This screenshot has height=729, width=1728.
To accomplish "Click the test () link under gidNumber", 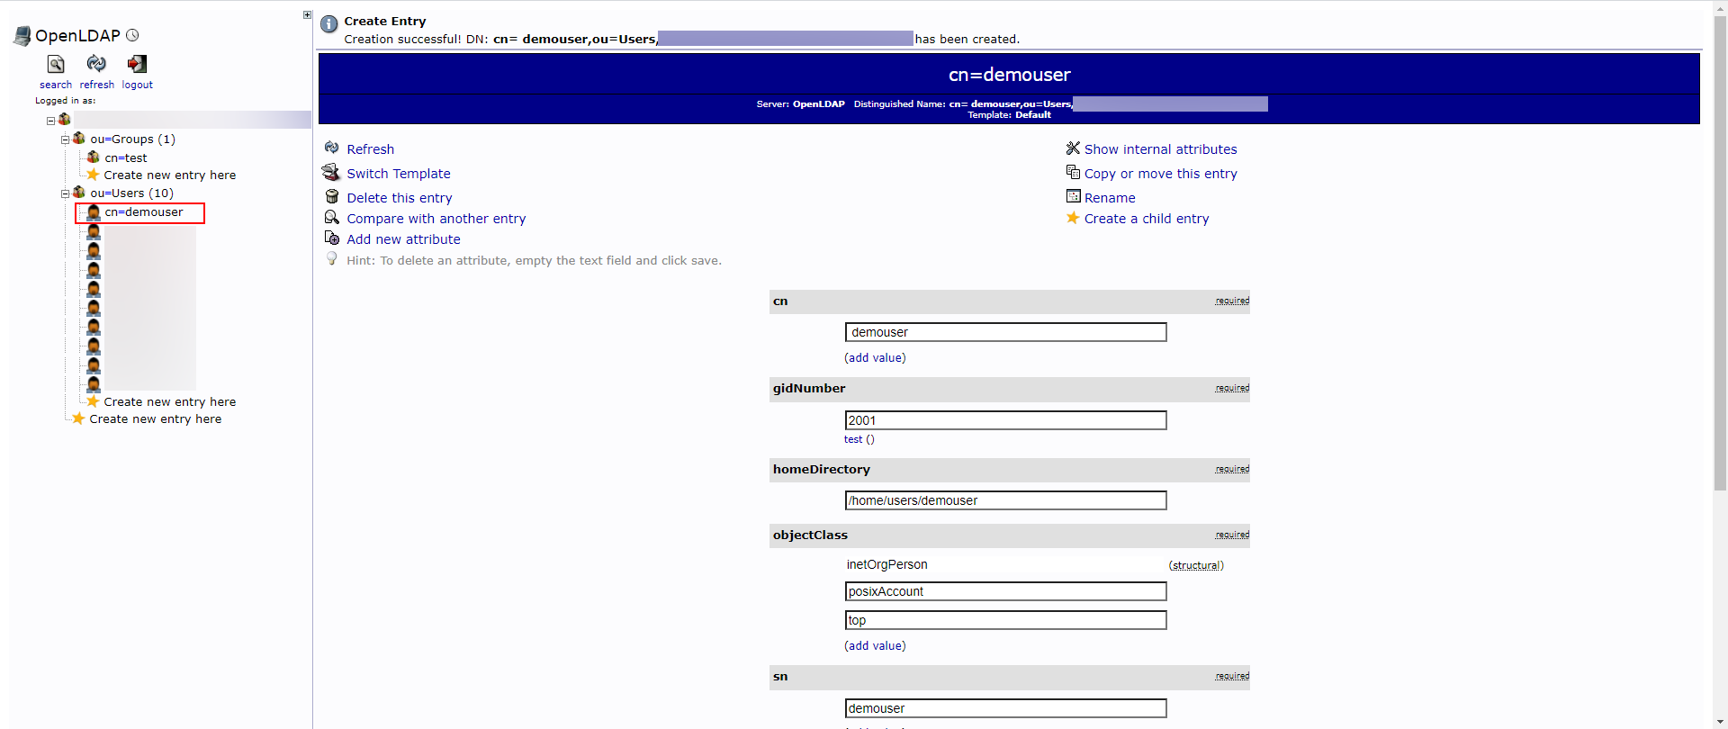I will click(859, 440).
